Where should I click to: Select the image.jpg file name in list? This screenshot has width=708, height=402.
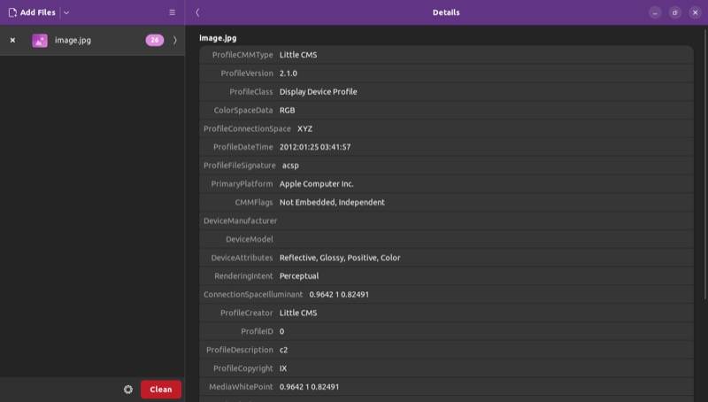[x=73, y=40]
